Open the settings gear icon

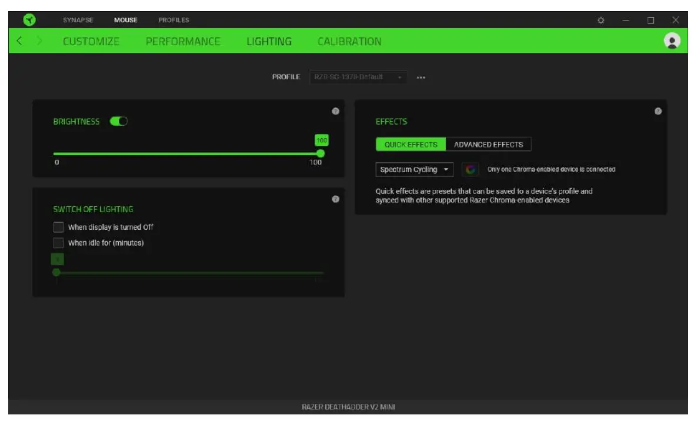(x=600, y=21)
